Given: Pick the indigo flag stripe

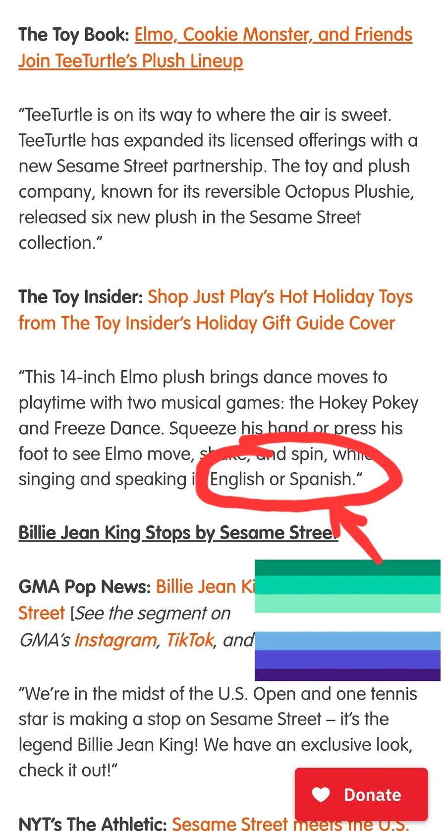Looking at the screenshot, I should [x=347, y=660].
